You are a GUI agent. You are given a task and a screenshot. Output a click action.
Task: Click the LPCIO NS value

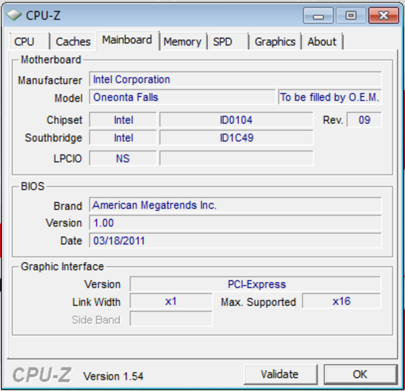point(123,158)
